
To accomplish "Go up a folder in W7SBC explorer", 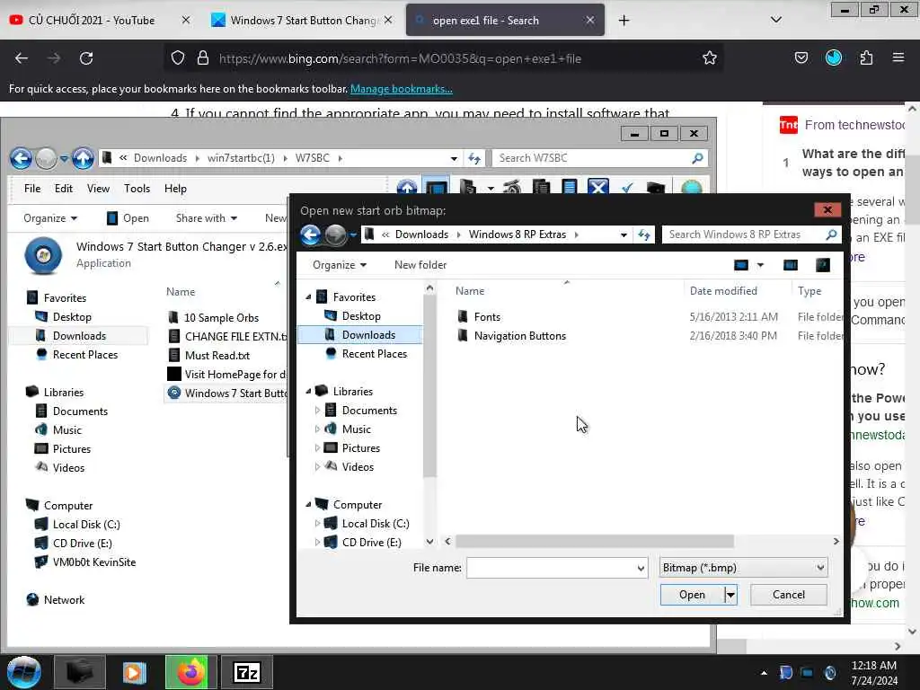I will tap(83, 158).
